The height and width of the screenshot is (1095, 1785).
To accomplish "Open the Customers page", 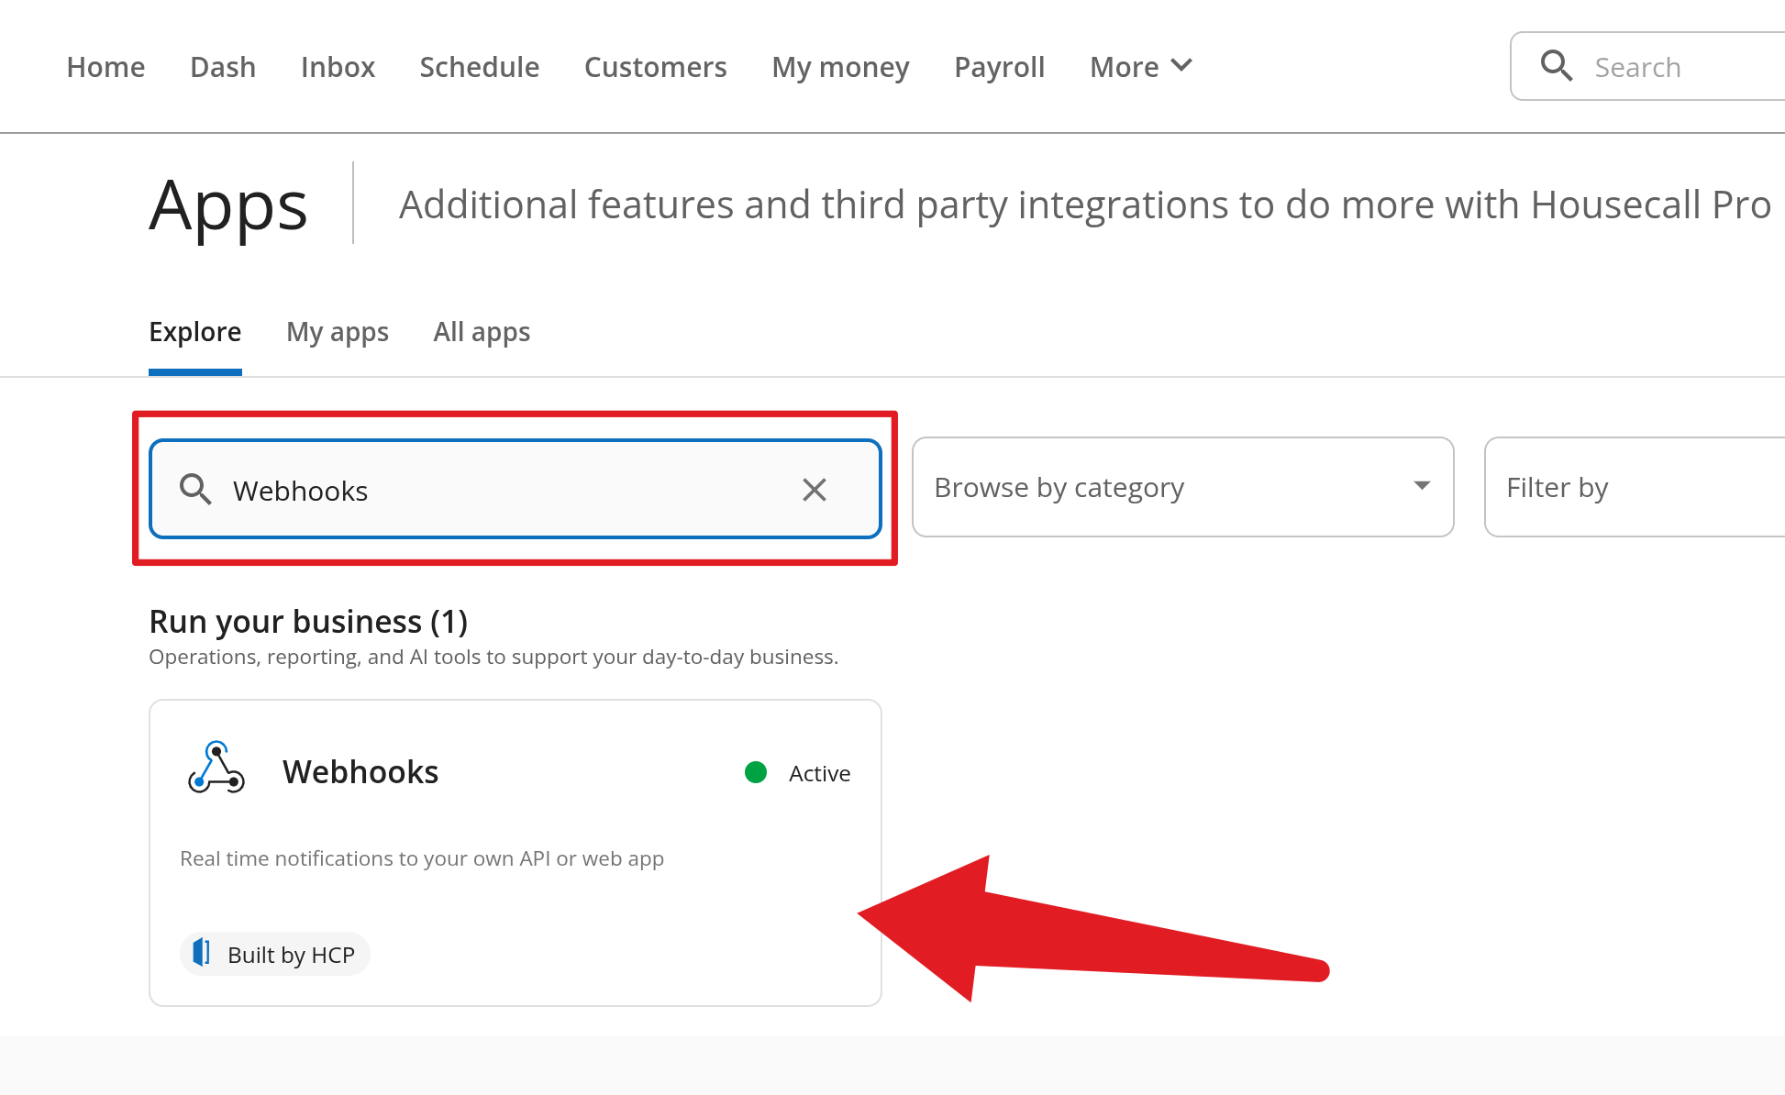I will click(655, 67).
